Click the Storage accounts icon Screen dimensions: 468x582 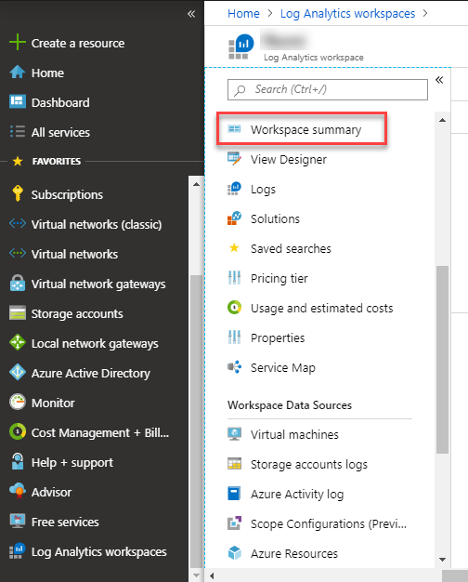(17, 313)
